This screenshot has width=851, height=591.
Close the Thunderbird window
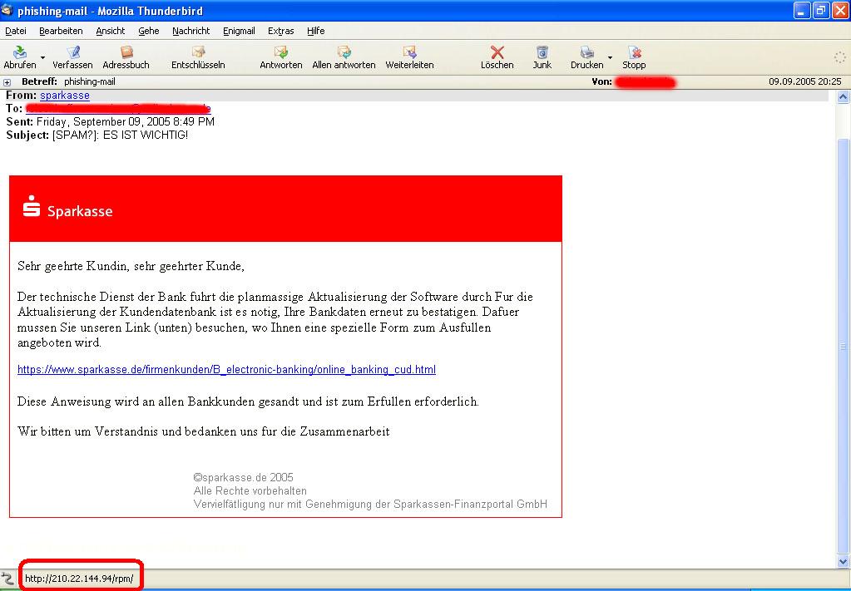(840, 11)
